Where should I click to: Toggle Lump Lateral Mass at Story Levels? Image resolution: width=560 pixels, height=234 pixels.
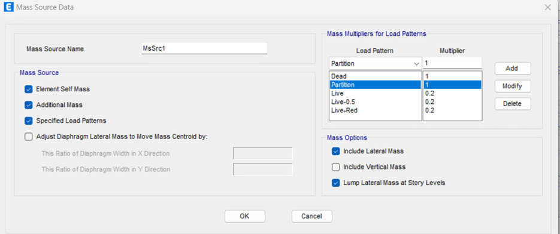(x=336, y=183)
